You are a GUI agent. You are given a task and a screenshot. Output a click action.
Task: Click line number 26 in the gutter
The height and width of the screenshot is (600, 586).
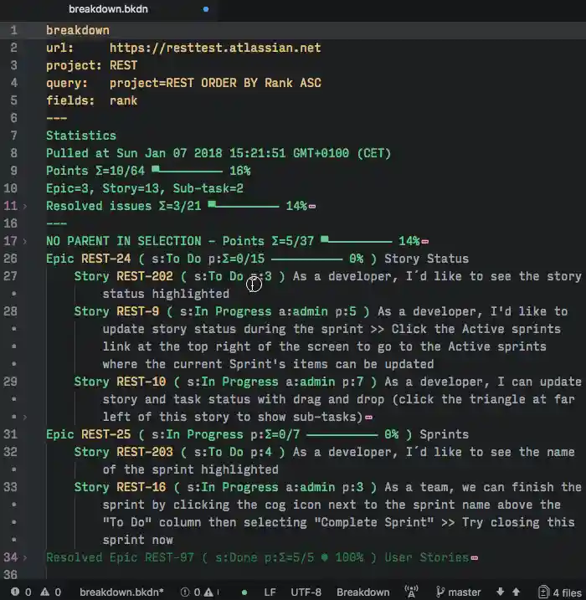[11, 259]
